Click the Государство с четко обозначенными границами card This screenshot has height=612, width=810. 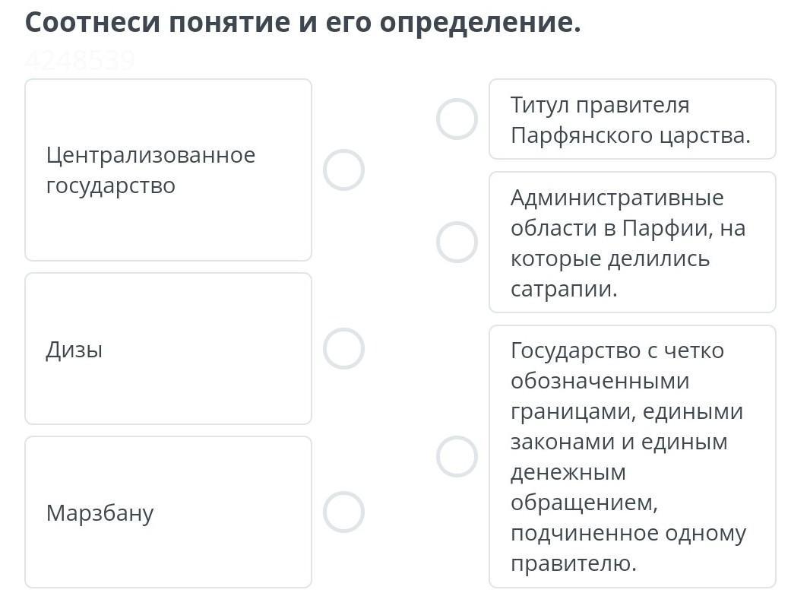pyautogui.click(x=631, y=457)
